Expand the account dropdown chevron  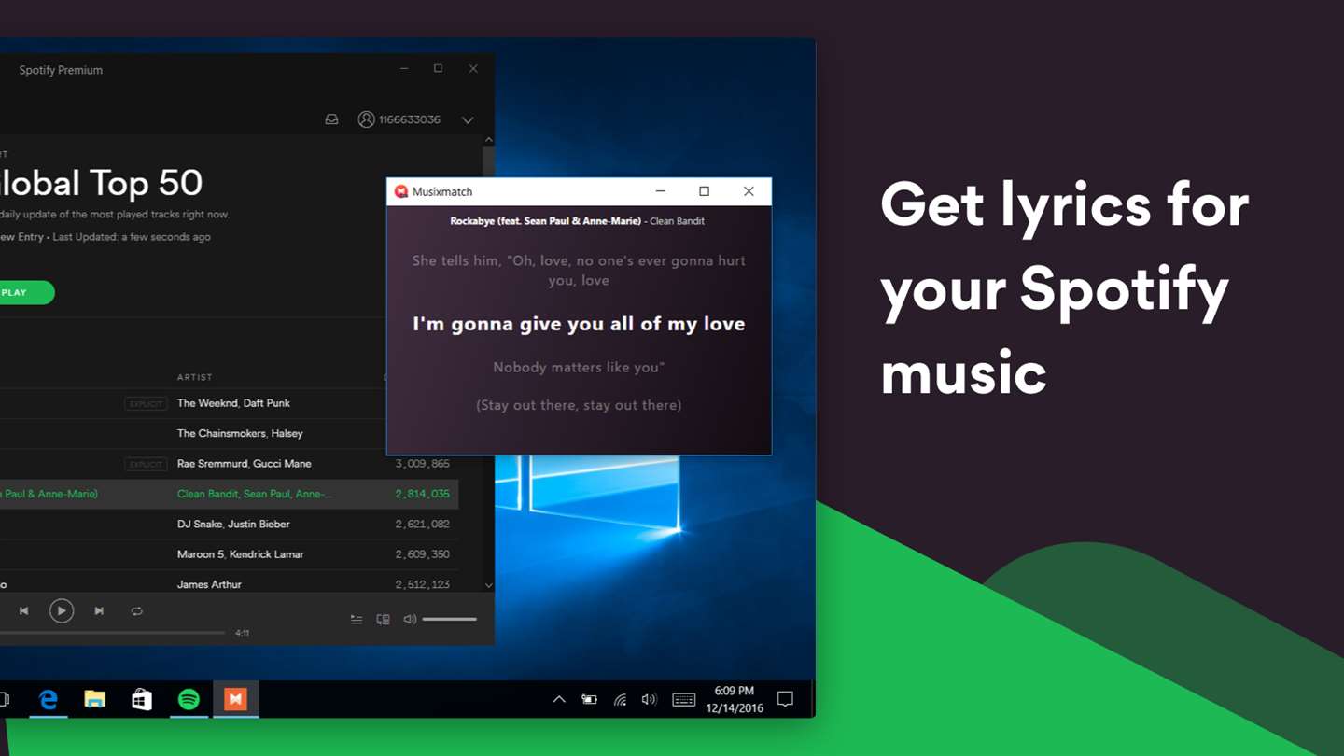[x=468, y=120]
